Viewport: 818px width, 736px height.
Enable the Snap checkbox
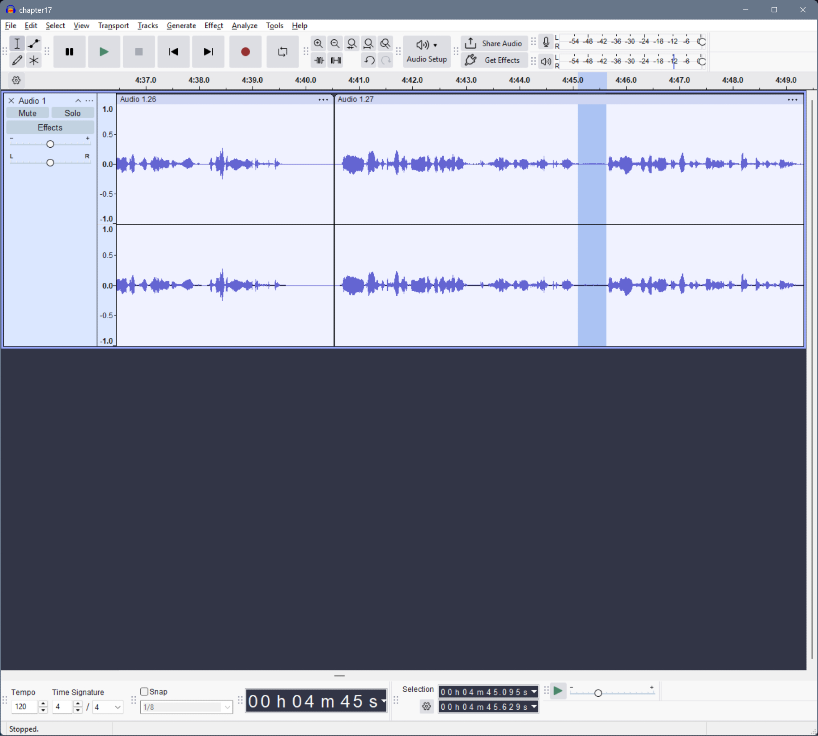tap(144, 691)
